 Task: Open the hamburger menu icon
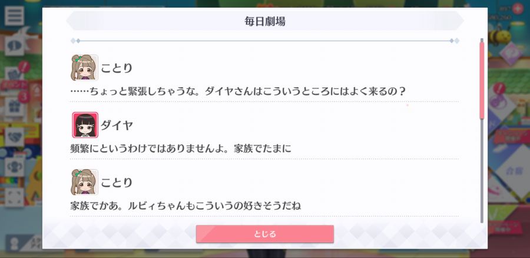point(14,15)
